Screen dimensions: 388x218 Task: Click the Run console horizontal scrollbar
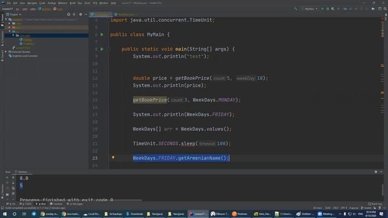81,200
